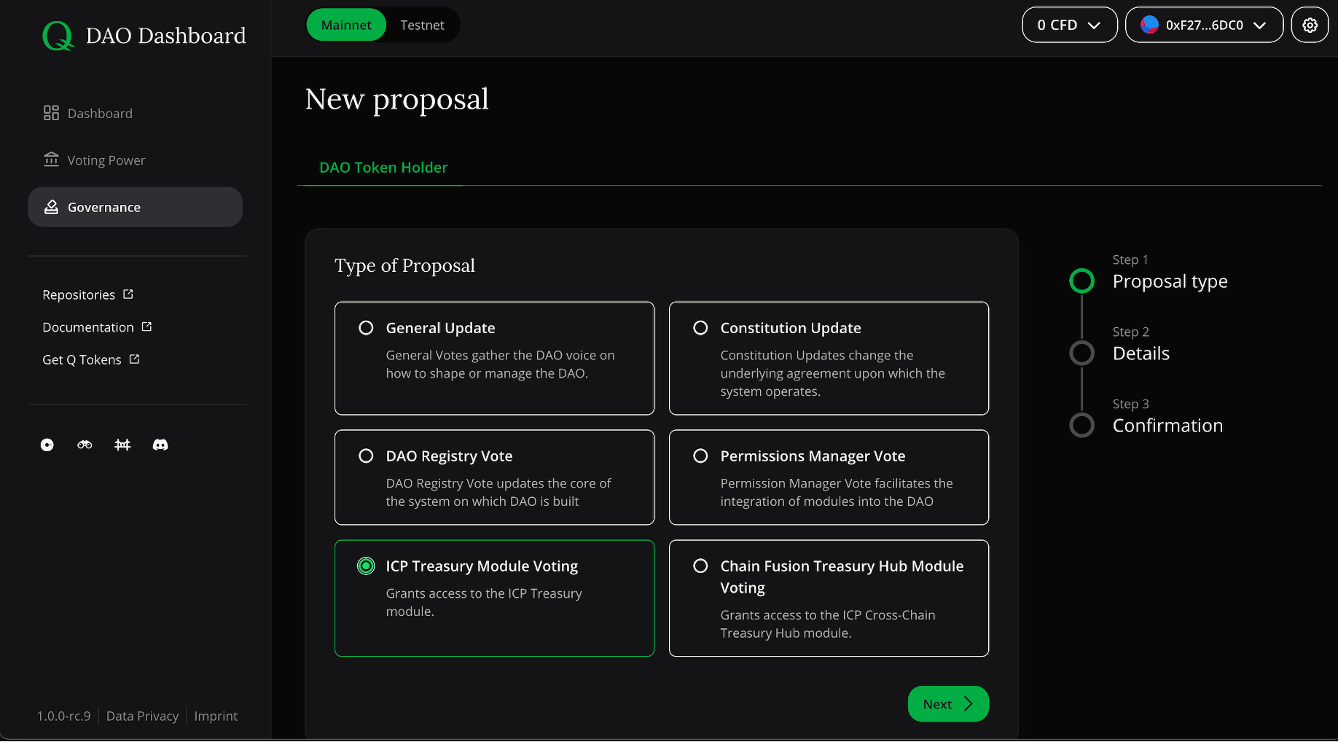Screen dimensions: 1338x742
Task: Open the Discord community icon
Action: 160,445
